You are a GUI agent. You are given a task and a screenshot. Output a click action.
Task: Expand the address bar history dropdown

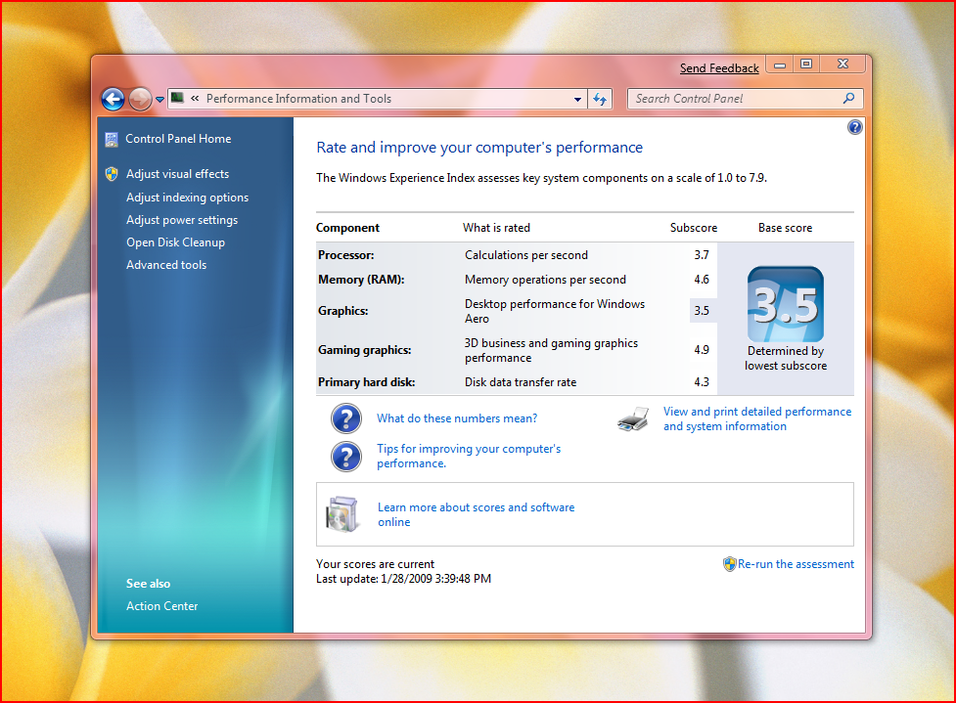[577, 99]
